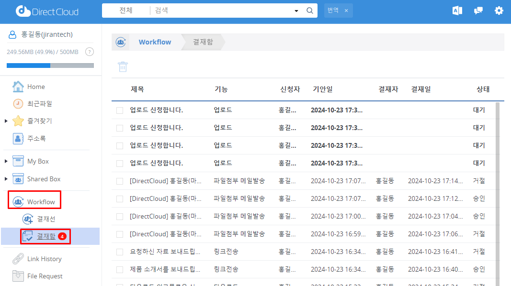The image size is (511, 286).
Task: Open File Request menu item
Action: pyautogui.click(x=45, y=276)
